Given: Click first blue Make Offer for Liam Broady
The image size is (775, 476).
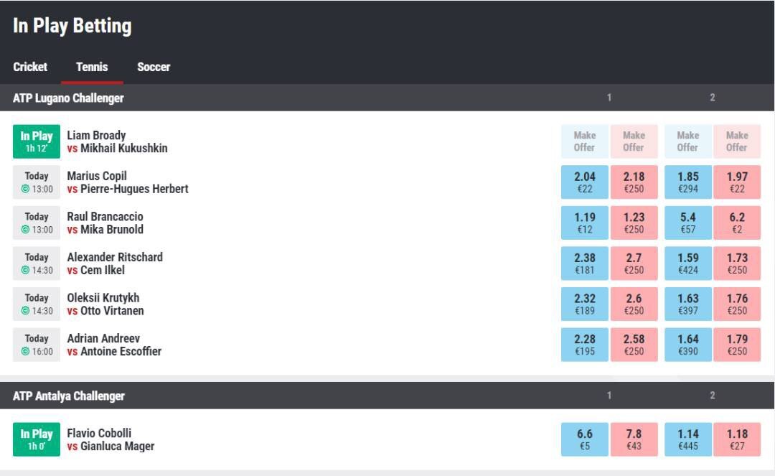Looking at the screenshot, I should (585, 141).
